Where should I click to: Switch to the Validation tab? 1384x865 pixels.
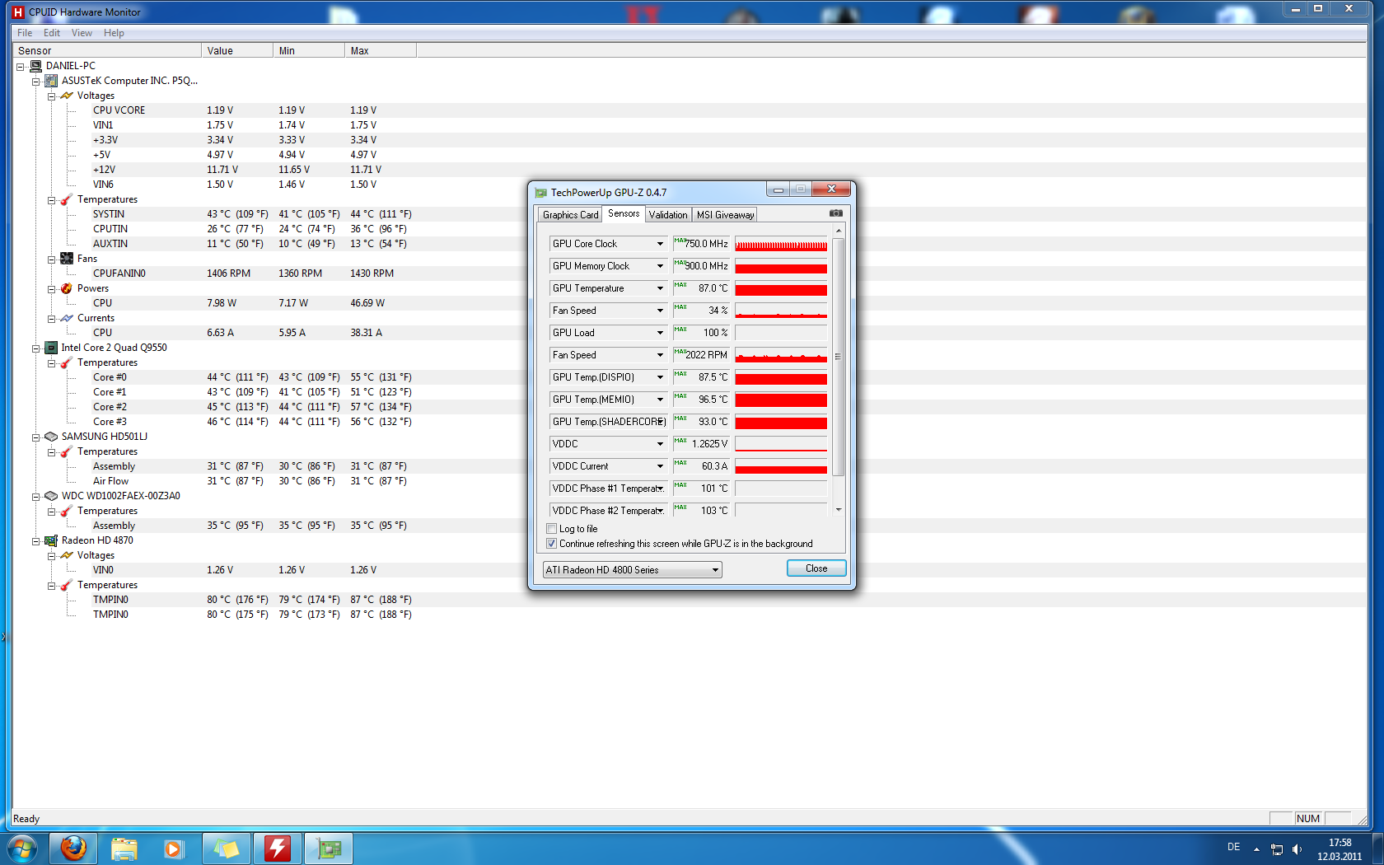[x=668, y=215]
